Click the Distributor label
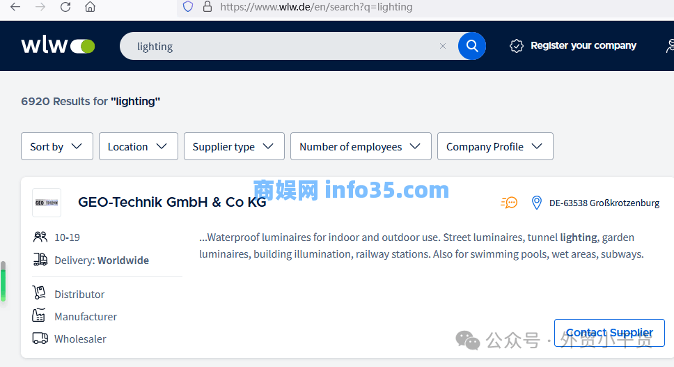This screenshot has height=367, width=674. 79,295
